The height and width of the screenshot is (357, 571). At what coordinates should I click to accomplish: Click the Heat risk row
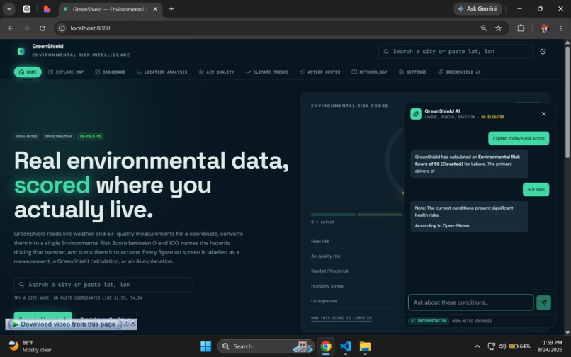(357, 241)
